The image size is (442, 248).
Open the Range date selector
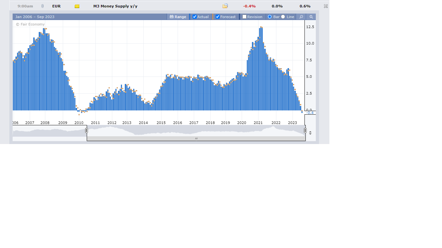click(178, 17)
